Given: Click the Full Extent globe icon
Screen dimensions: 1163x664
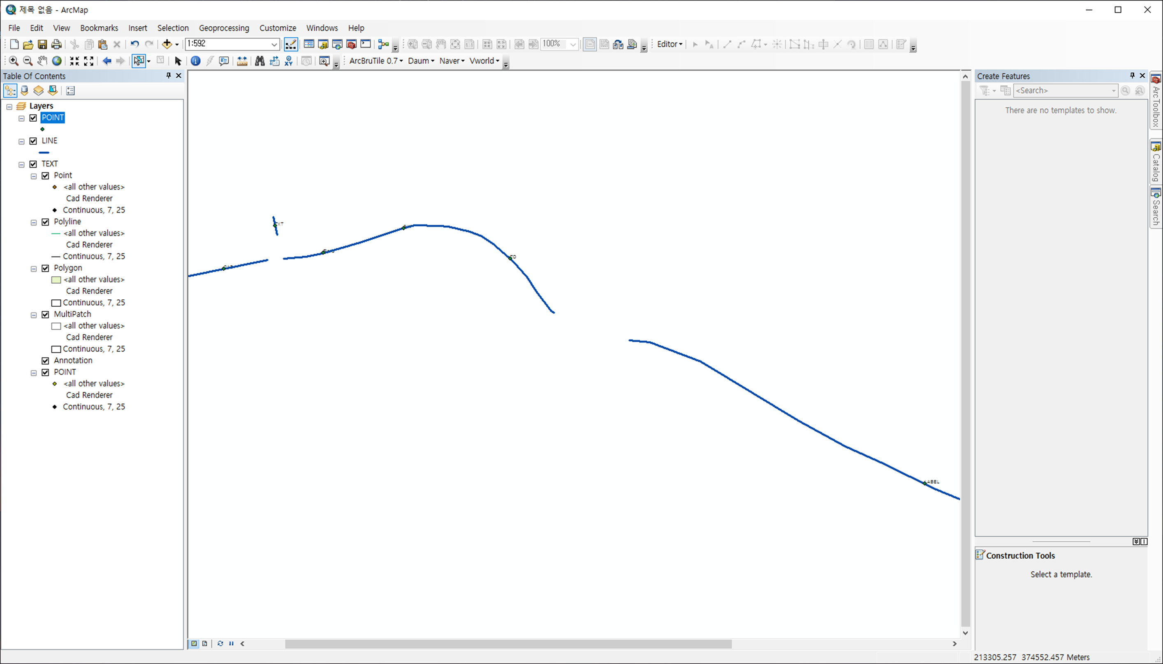Looking at the screenshot, I should [x=57, y=61].
